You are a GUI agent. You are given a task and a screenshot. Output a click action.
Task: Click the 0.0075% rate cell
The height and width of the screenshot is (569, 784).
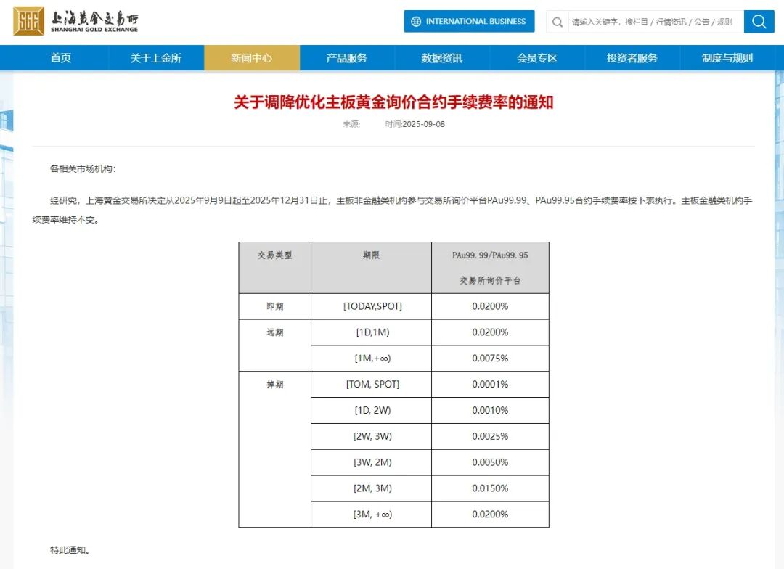(490, 358)
